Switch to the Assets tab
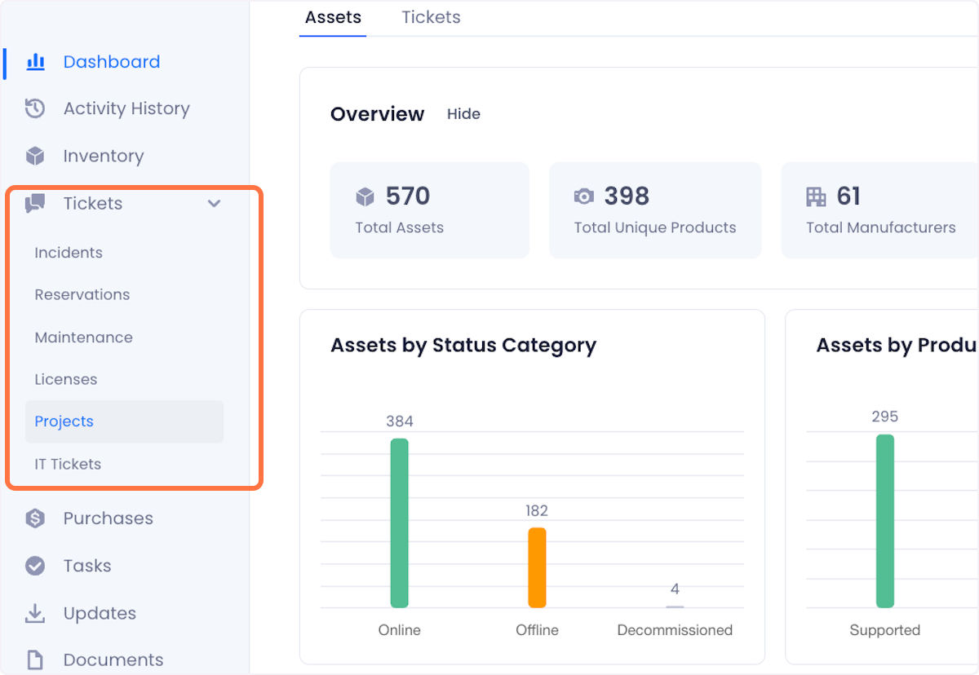 [333, 17]
